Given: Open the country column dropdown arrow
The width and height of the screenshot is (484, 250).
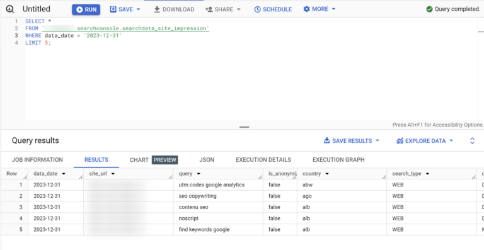Looking at the screenshot, I should click(327, 174).
